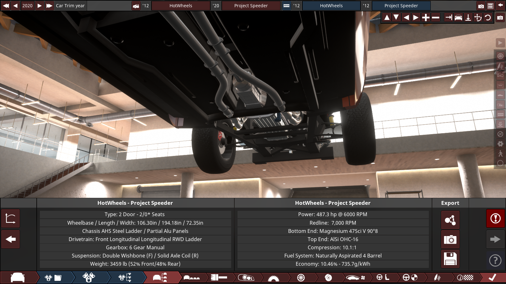
Task: Rotate camera right with the right triangle
Action: [x=416, y=18]
